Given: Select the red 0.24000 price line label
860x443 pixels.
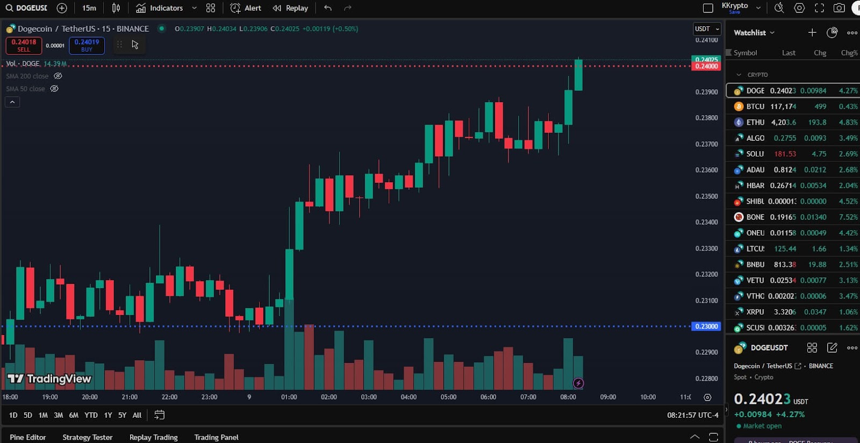Looking at the screenshot, I should (706, 66).
